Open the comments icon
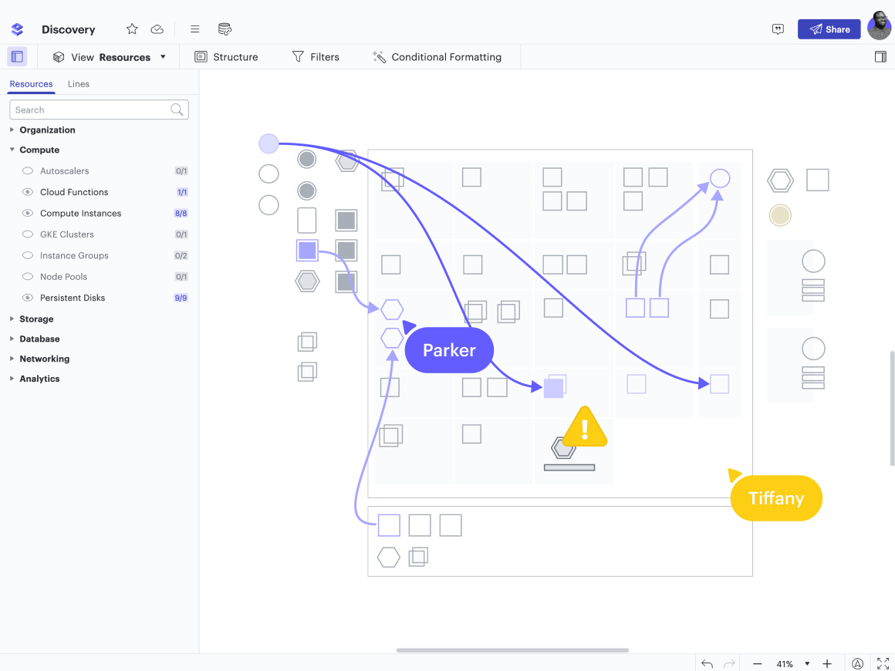Viewport: 895px width, 671px height. [x=778, y=29]
